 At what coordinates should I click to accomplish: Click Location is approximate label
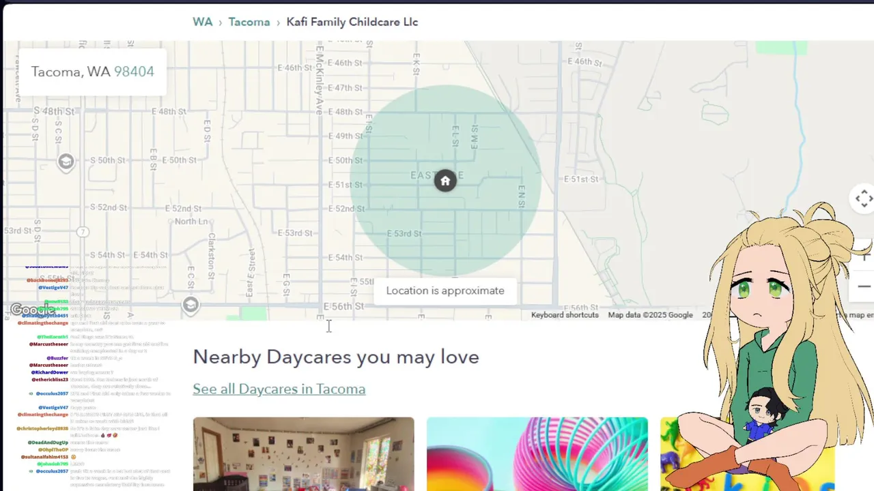pos(445,291)
